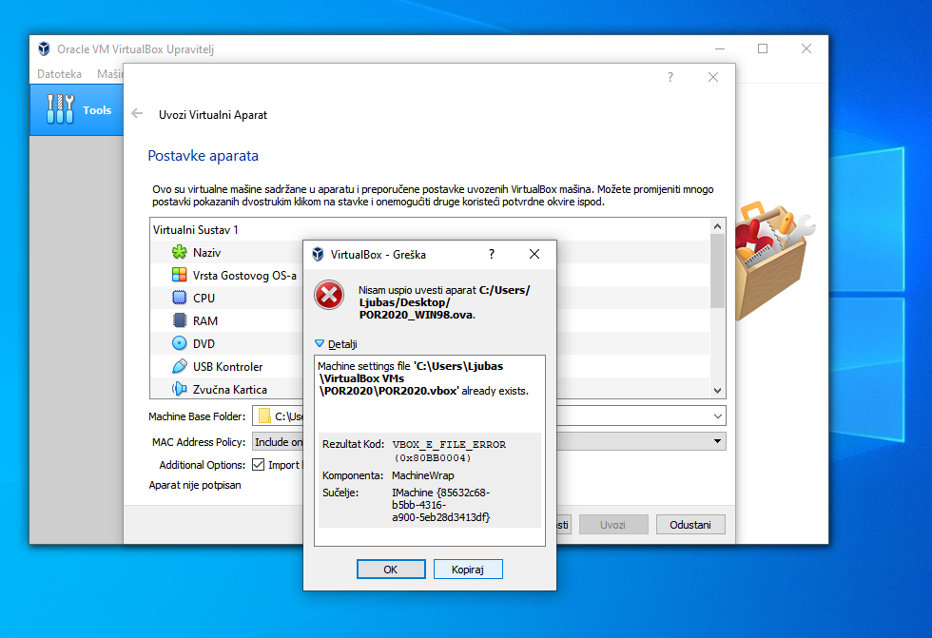Click the Tools icon in VirtualBox sidebar
The width and height of the screenshot is (932, 638).
(60, 109)
